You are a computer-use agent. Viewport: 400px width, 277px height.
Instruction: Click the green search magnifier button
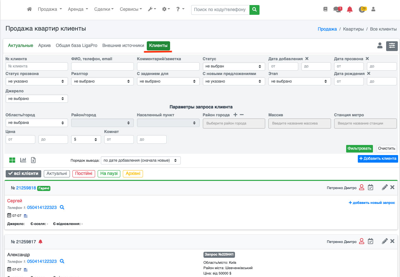tap(254, 9)
